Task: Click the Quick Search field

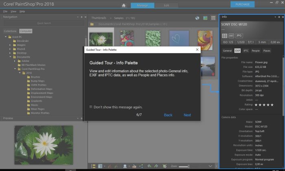Action: [x=44, y=23]
